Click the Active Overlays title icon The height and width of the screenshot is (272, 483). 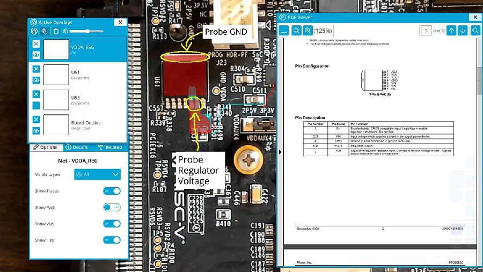pos(34,22)
